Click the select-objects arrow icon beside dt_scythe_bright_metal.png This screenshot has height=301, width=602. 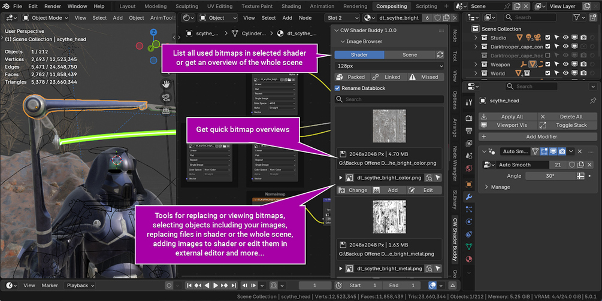click(x=438, y=269)
